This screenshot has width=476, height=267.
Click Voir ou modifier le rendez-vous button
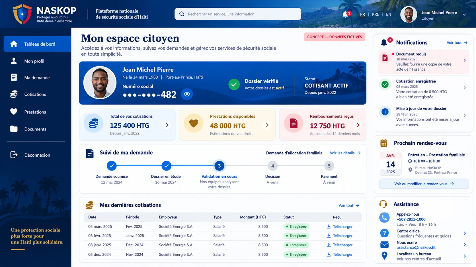tap(424, 184)
